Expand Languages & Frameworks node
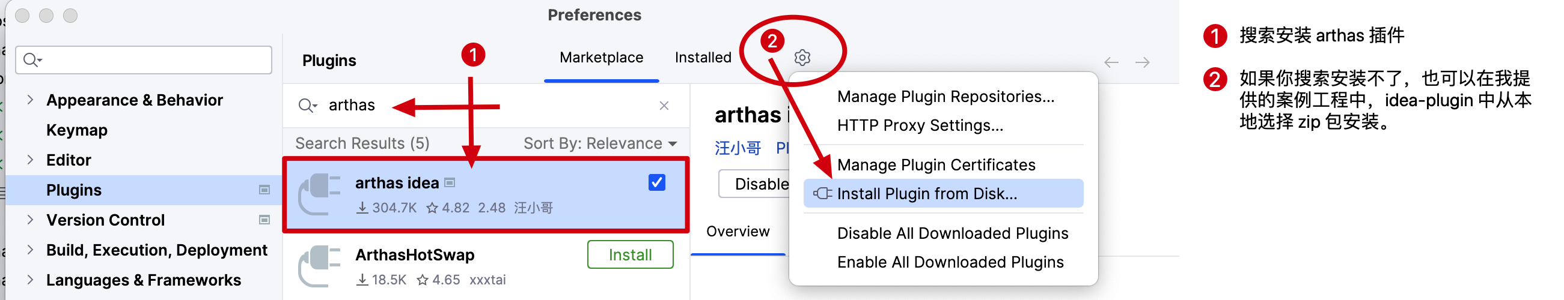Viewport: 1564px width, 300px height. pos(29,280)
